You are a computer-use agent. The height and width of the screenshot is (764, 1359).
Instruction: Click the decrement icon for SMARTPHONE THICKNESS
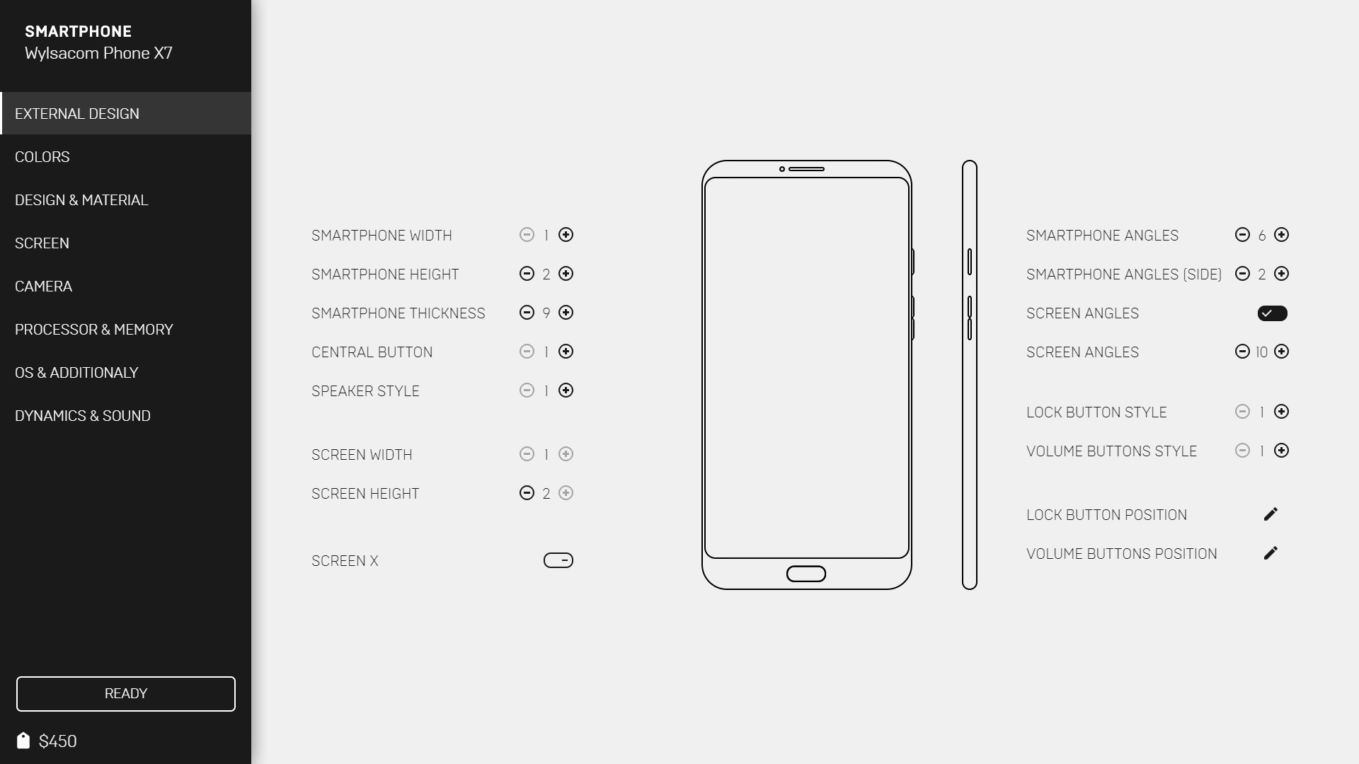(527, 313)
